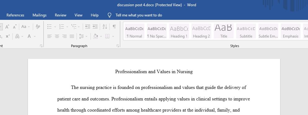Click Decrease Indent icon
Viewport: 308px width, 115px height.
88,27
